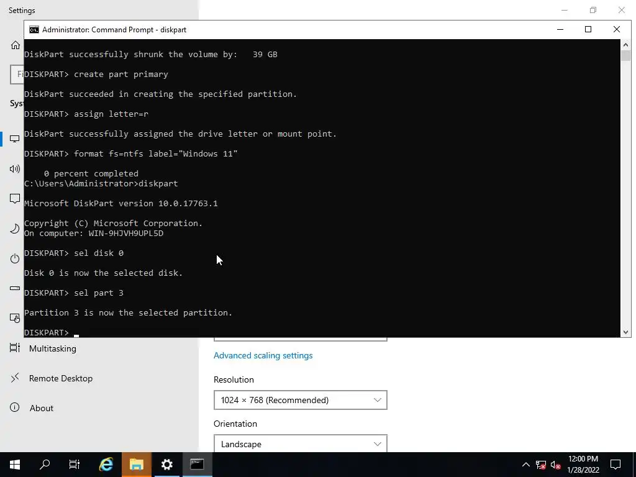This screenshot has height=477, width=636.
Task: Switch to Settings via taskbar gear icon
Action: click(166, 465)
